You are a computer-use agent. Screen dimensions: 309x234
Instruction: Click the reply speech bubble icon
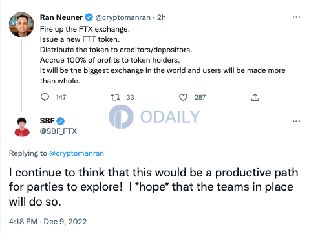(45, 97)
